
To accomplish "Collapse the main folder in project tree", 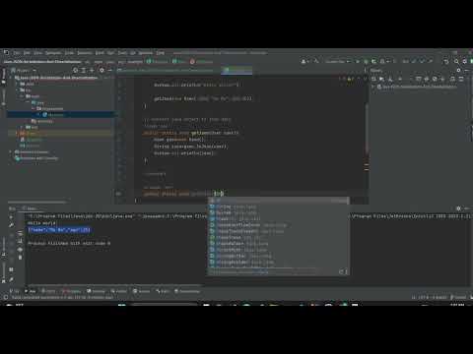I will pyautogui.click(x=23, y=96).
